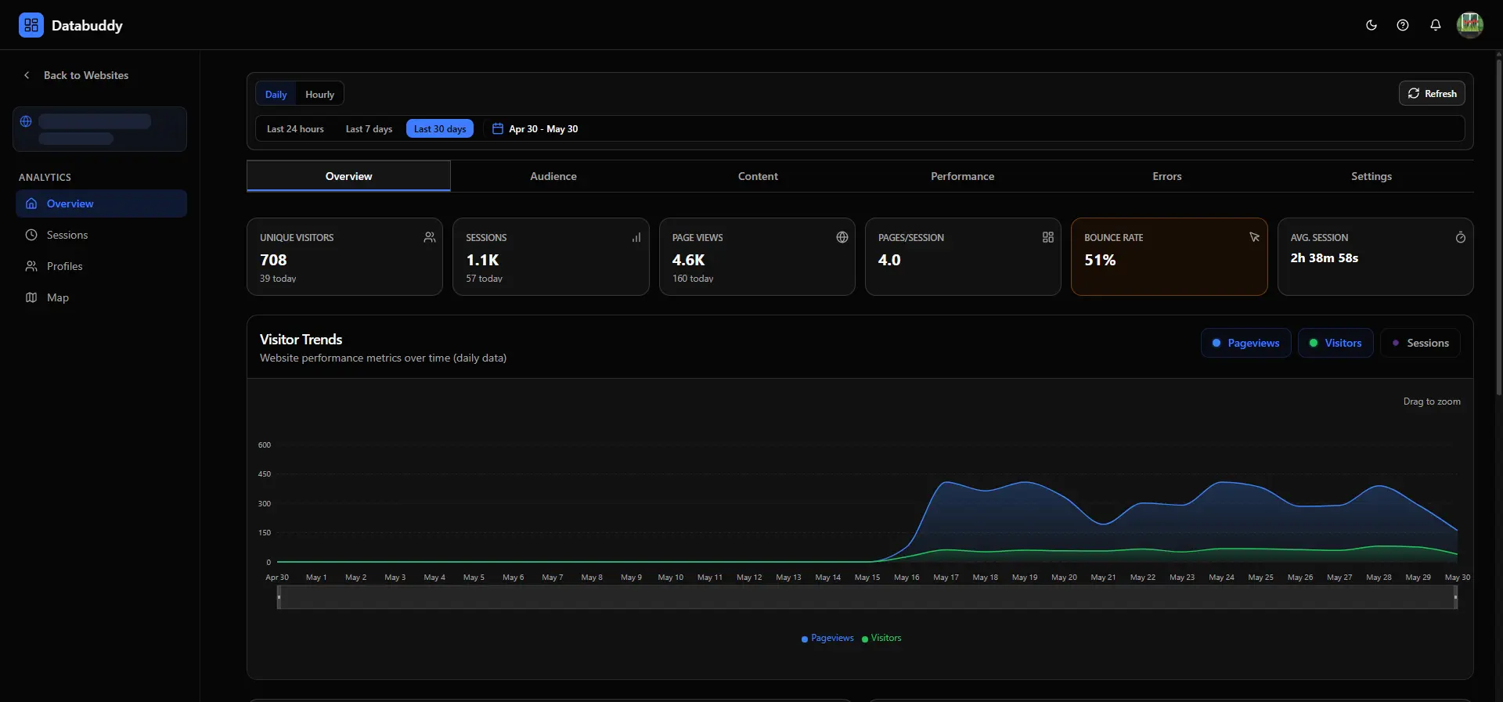
Task: Select Last 30 days range
Action: (x=440, y=128)
